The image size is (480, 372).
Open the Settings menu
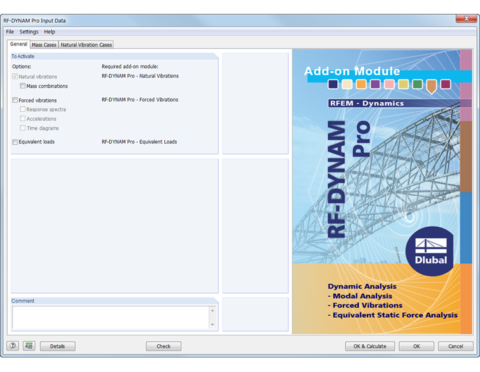pyautogui.click(x=29, y=32)
